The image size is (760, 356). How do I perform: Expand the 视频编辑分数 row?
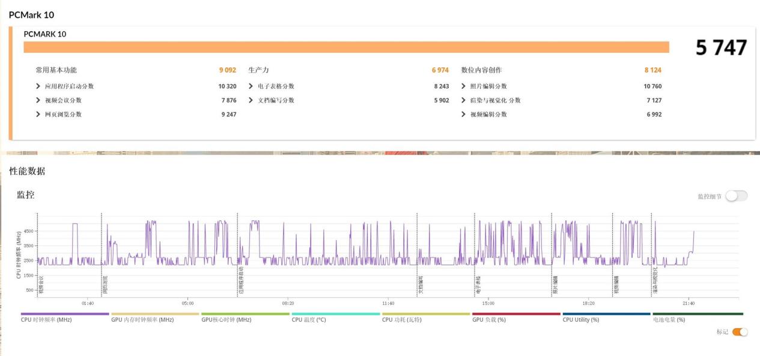464,114
